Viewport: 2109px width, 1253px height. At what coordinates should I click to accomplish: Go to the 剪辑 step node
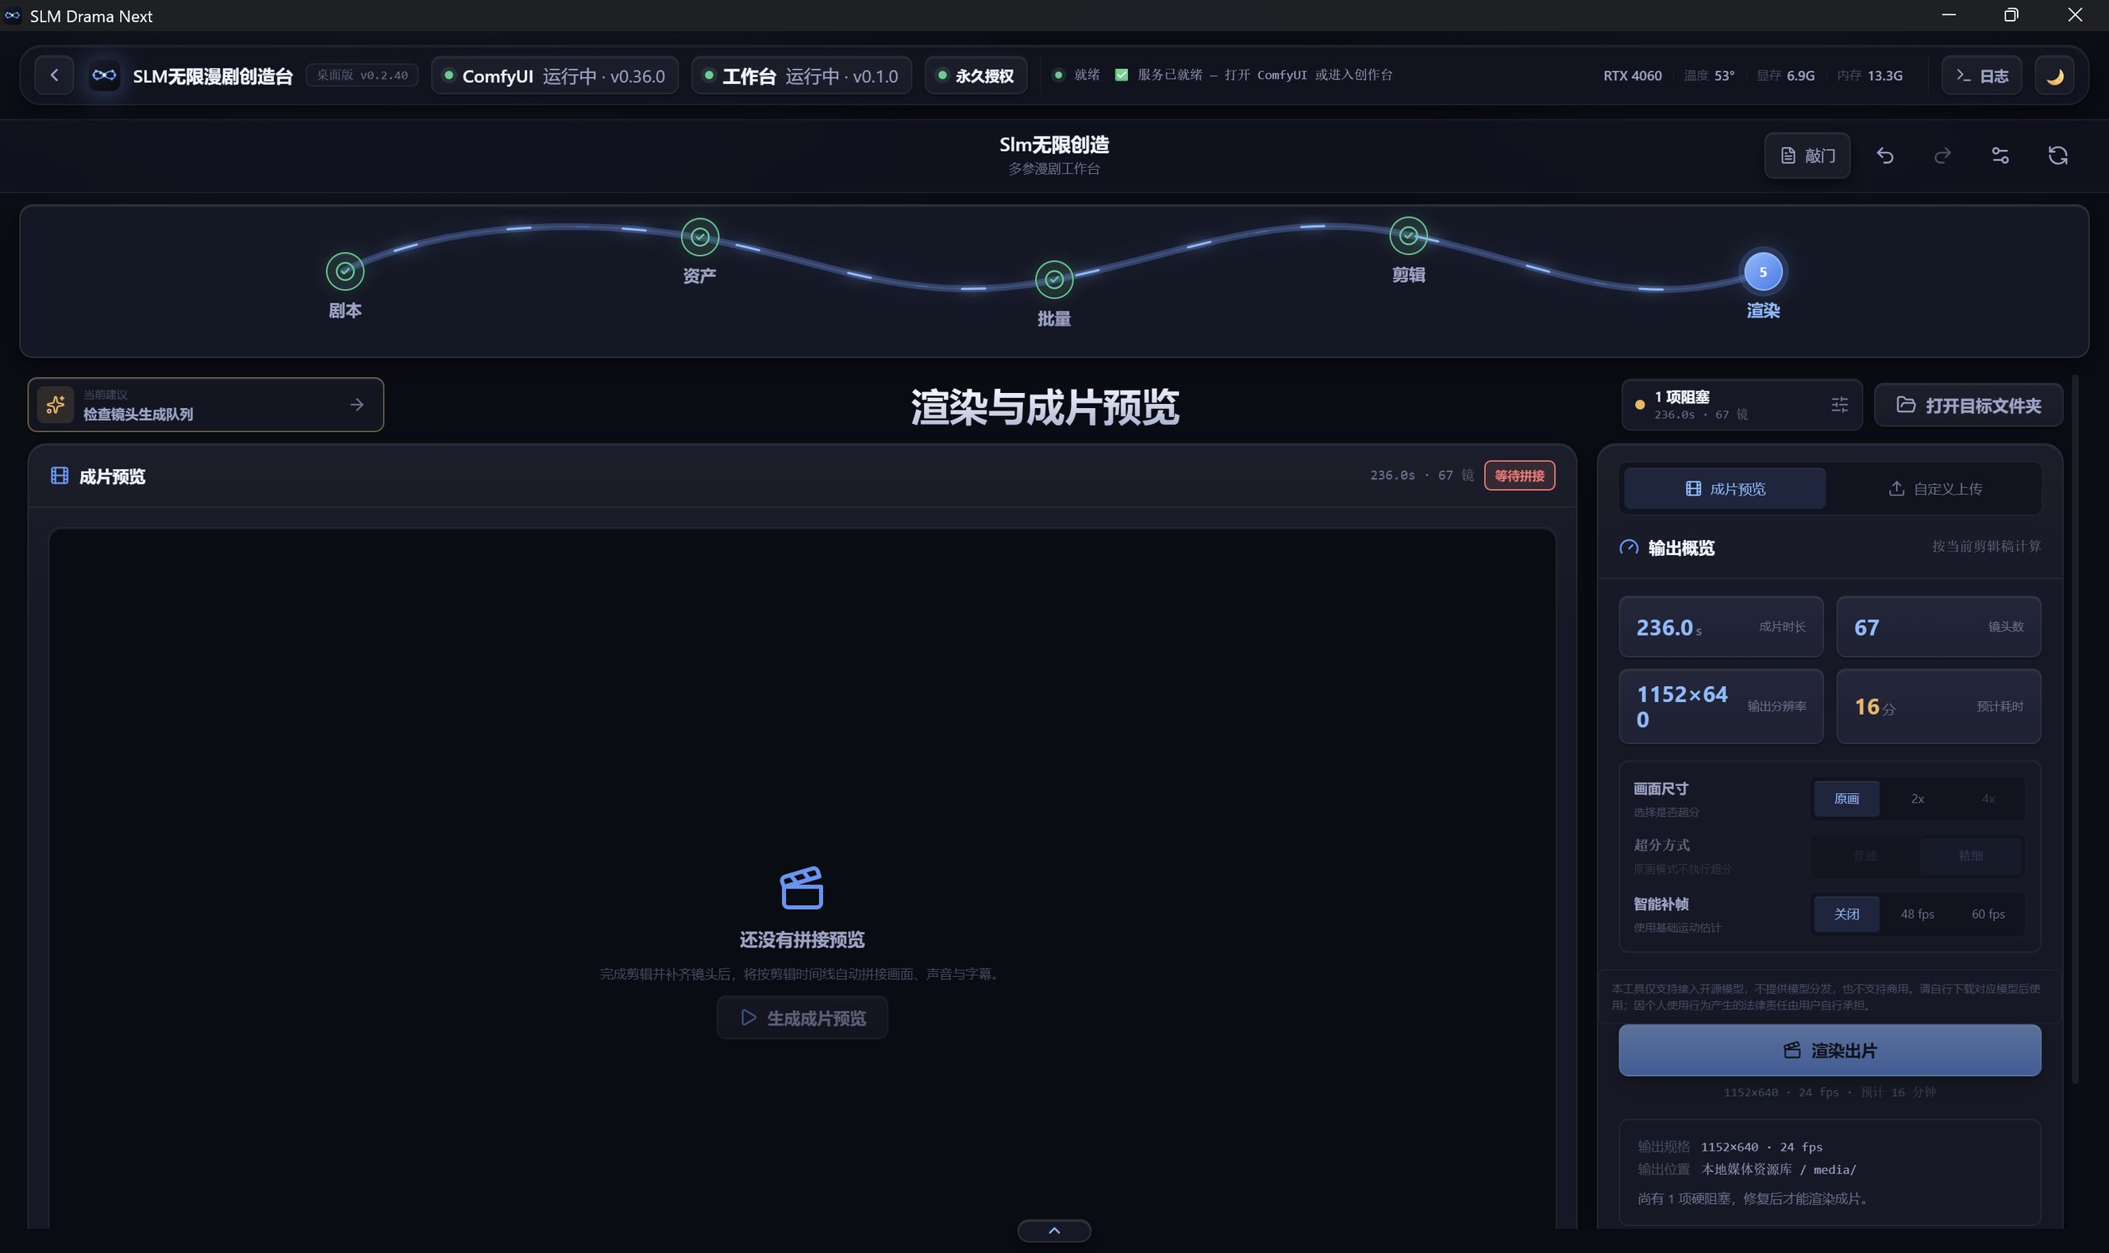click(x=1409, y=236)
